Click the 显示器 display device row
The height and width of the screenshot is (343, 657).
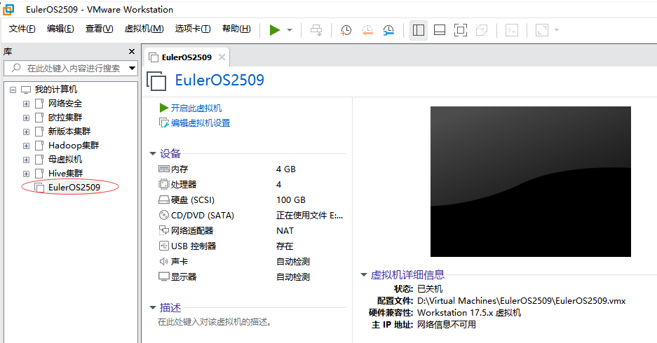coord(250,277)
